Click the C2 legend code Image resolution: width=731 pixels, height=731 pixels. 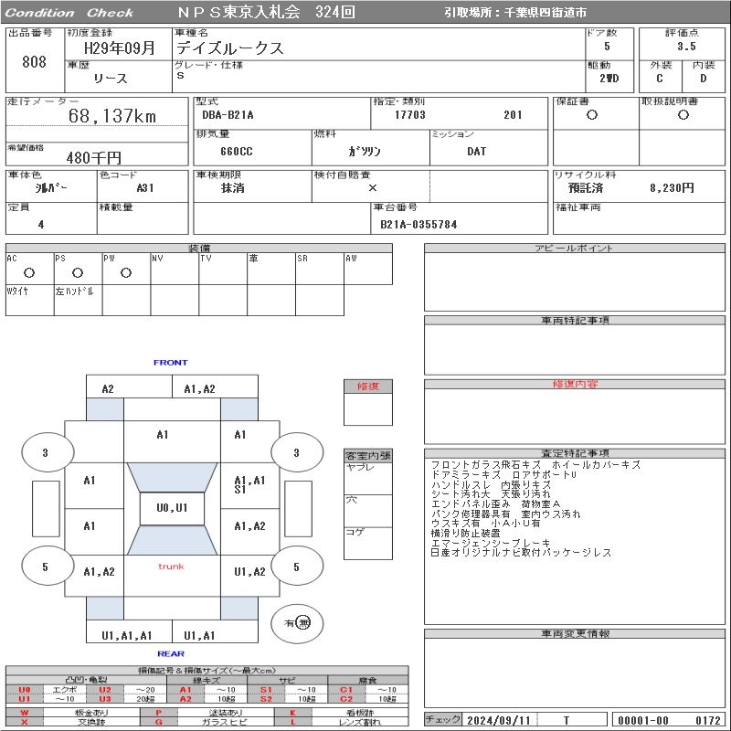tap(346, 699)
